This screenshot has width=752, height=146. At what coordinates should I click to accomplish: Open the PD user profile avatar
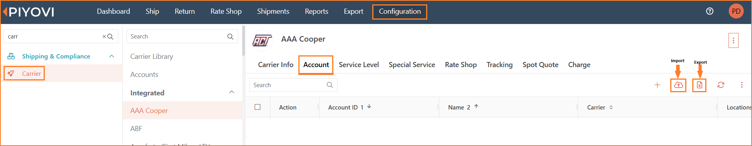736,11
